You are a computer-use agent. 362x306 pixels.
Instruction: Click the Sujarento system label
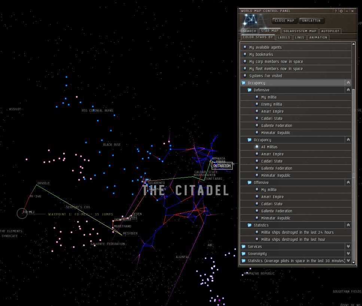coord(156,183)
